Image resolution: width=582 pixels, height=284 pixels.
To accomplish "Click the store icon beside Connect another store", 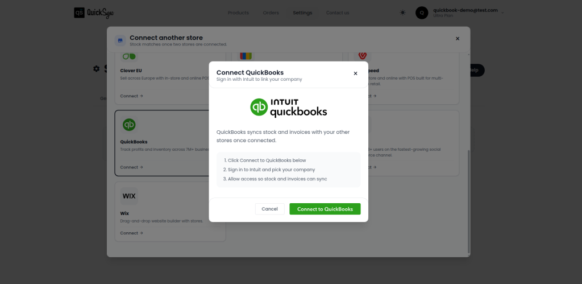I will pos(120,40).
